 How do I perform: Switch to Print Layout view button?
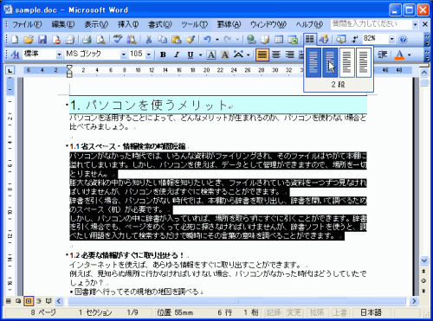(x=29, y=301)
